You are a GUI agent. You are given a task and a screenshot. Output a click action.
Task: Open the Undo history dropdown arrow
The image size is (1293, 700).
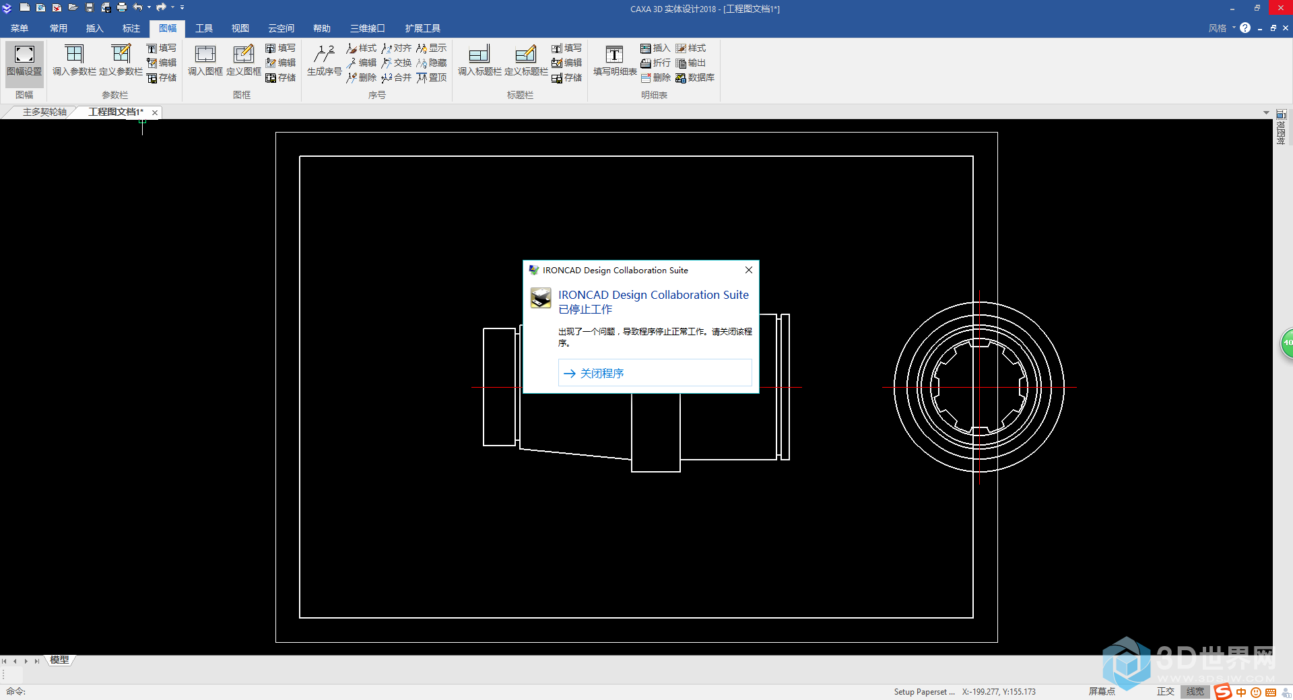[x=149, y=7]
